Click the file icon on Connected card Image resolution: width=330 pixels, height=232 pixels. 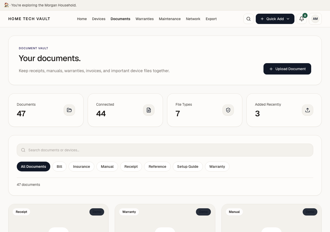coord(149,110)
